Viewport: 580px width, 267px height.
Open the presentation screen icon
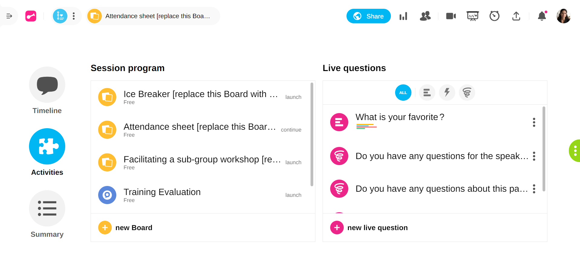click(x=472, y=16)
